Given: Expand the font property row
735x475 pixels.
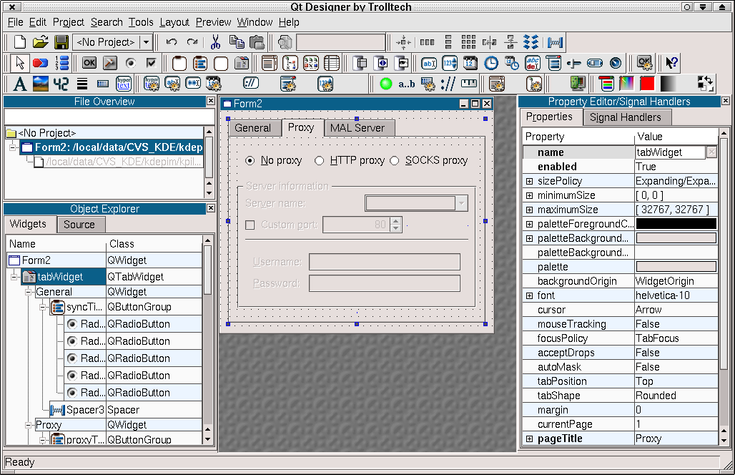Looking at the screenshot, I should [530, 295].
